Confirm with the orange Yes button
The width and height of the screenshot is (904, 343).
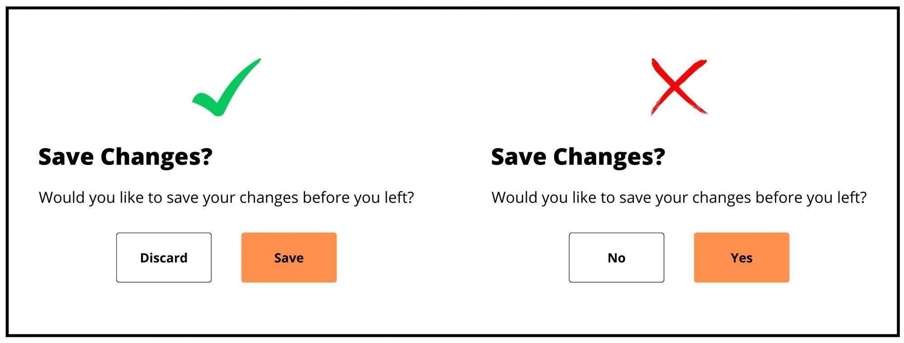click(x=741, y=258)
